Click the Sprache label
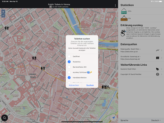Viewport: 164px width, 123px height. click(124, 120)
